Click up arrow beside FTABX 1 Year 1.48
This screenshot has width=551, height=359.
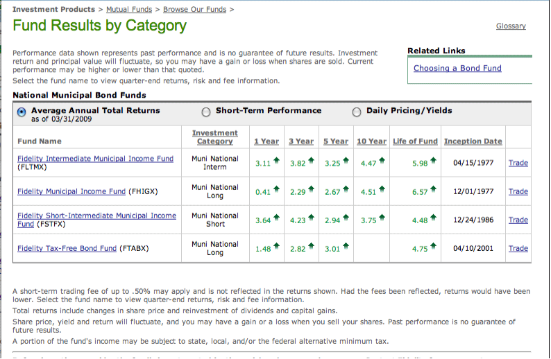point(277,246)
